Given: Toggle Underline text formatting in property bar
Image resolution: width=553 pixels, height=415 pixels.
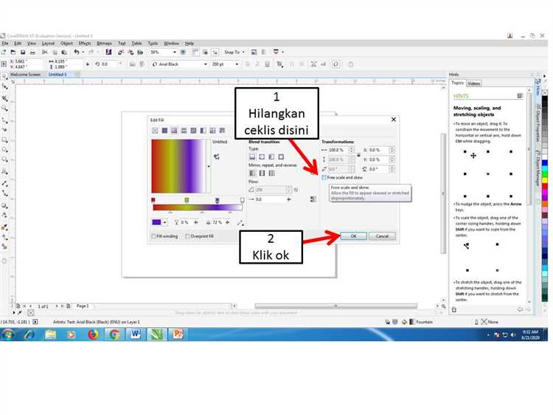Looking at the screenshot, I should [x=268, y=64].
